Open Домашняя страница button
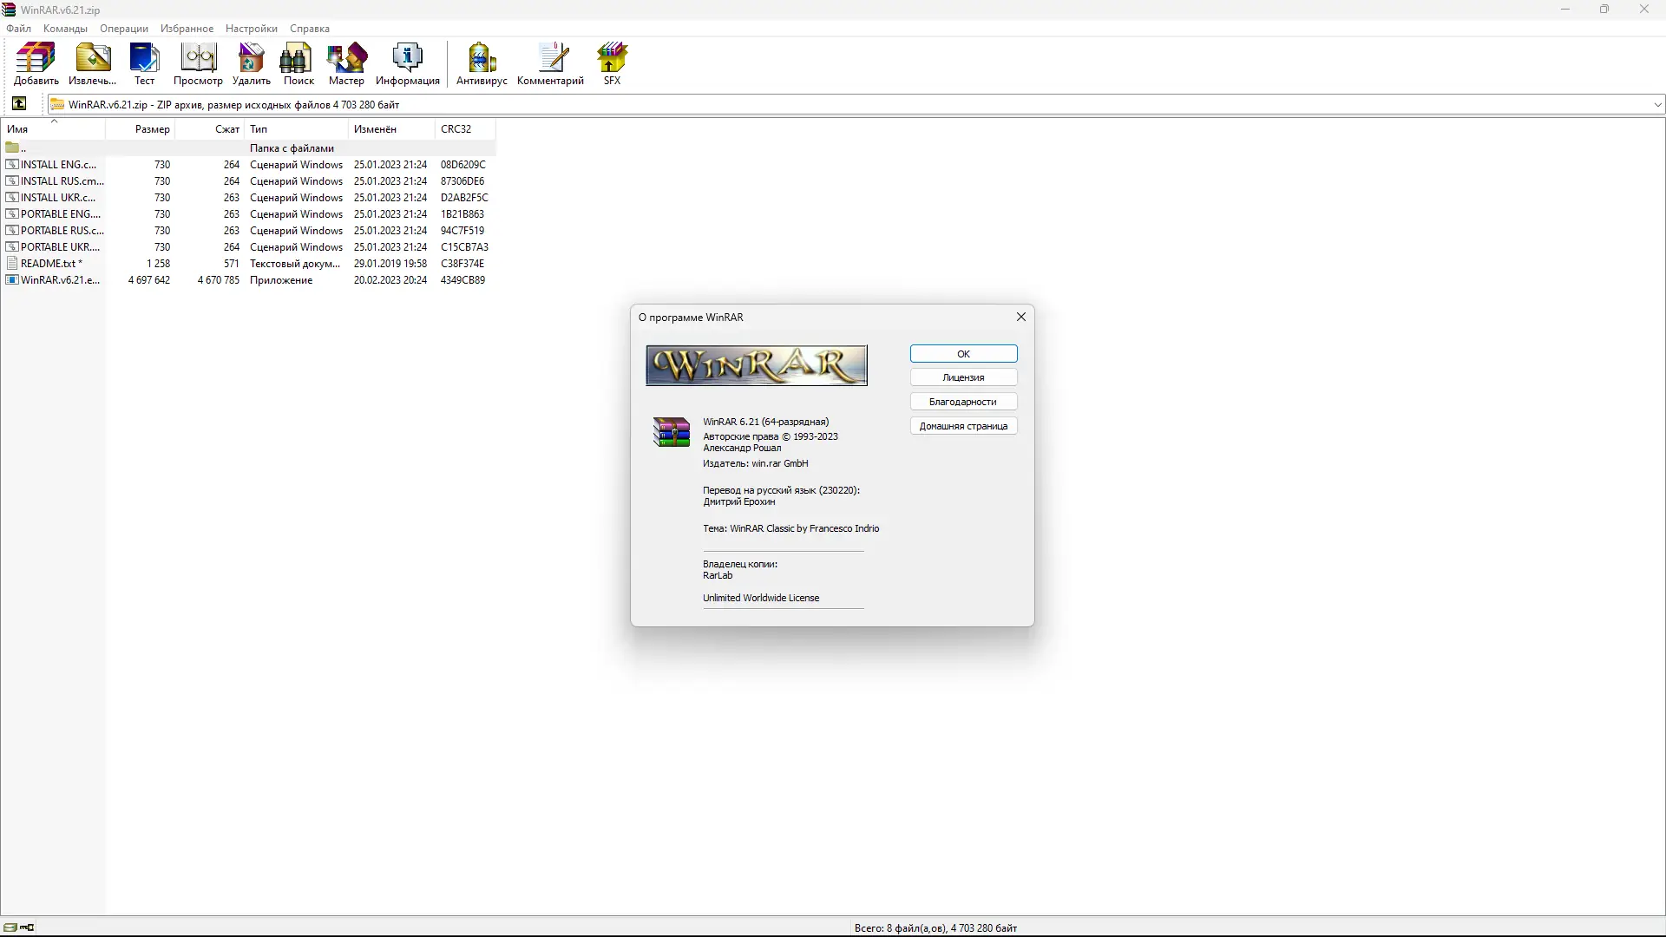The width and height of the screenshot is (1666, 937). 963,426
